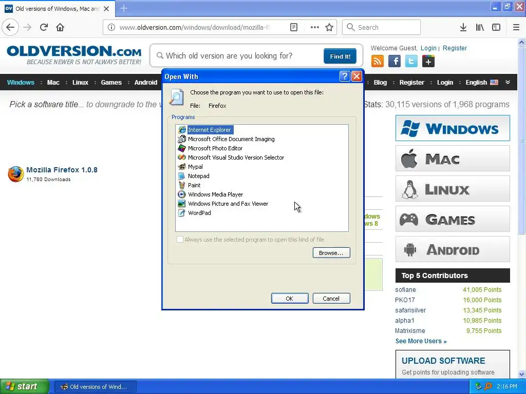The width and height of the screenshot is (526, 394).
Task: Open the Windows nav menu item
Action: pyautogui.click(x=21, y=83)
